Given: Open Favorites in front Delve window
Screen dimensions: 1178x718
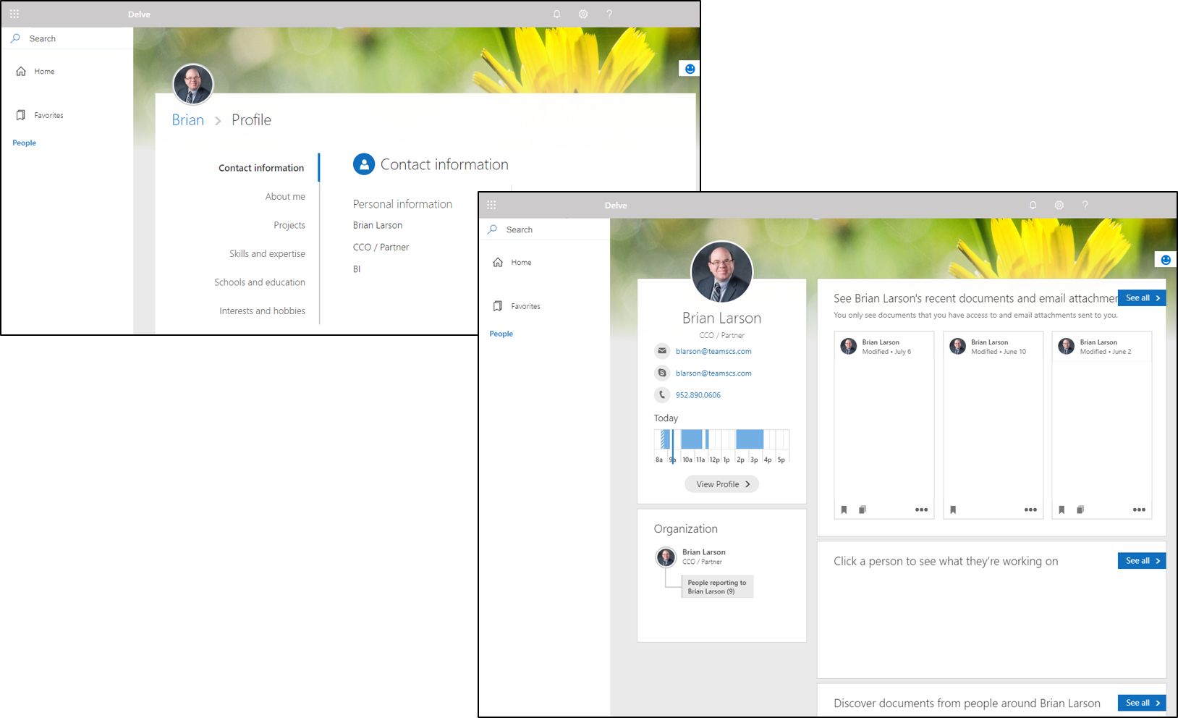Looking at the screenshot, I should tap(525, 306).
